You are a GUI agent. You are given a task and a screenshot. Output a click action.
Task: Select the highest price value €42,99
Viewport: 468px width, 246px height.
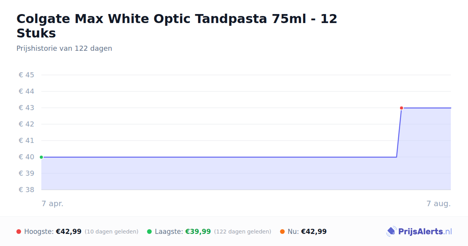(69, 232)
